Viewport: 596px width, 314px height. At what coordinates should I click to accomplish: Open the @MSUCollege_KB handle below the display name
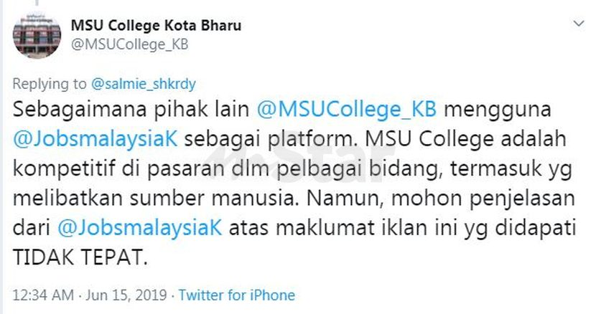click(x=129, y=44)
